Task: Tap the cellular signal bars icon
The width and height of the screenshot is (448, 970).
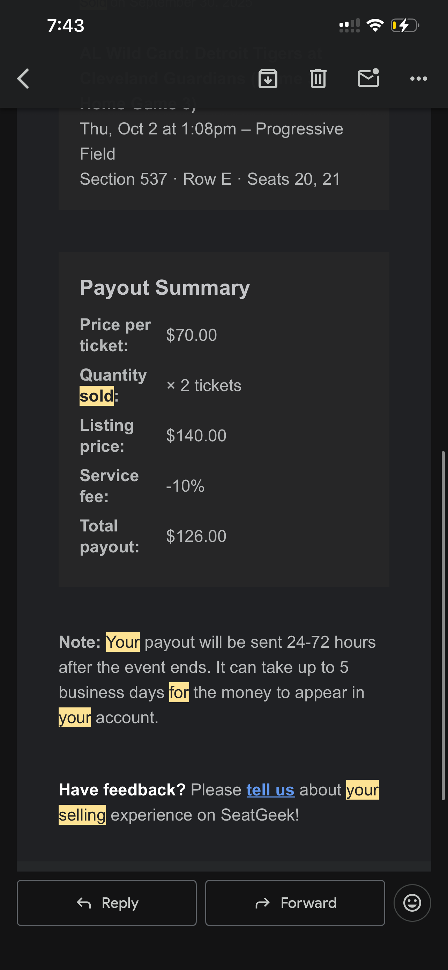Action: (x=349, y=25)
